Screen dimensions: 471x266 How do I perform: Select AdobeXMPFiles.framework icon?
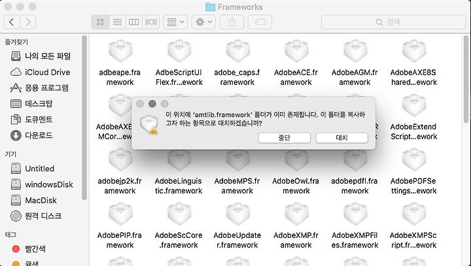355,214
